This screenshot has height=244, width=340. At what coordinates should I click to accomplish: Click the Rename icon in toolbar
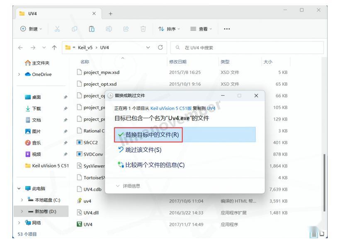tap(109, 29)
